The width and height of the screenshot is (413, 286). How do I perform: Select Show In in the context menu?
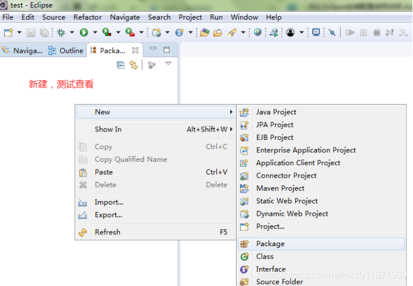click(156, 130)
